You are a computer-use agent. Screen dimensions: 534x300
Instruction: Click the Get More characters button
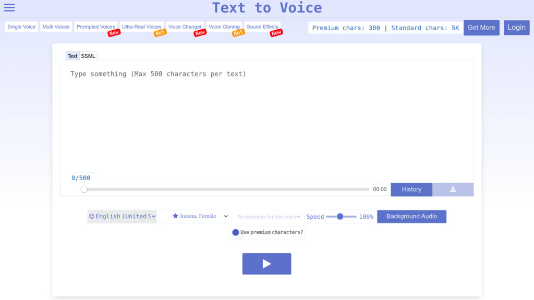(481, 28)
